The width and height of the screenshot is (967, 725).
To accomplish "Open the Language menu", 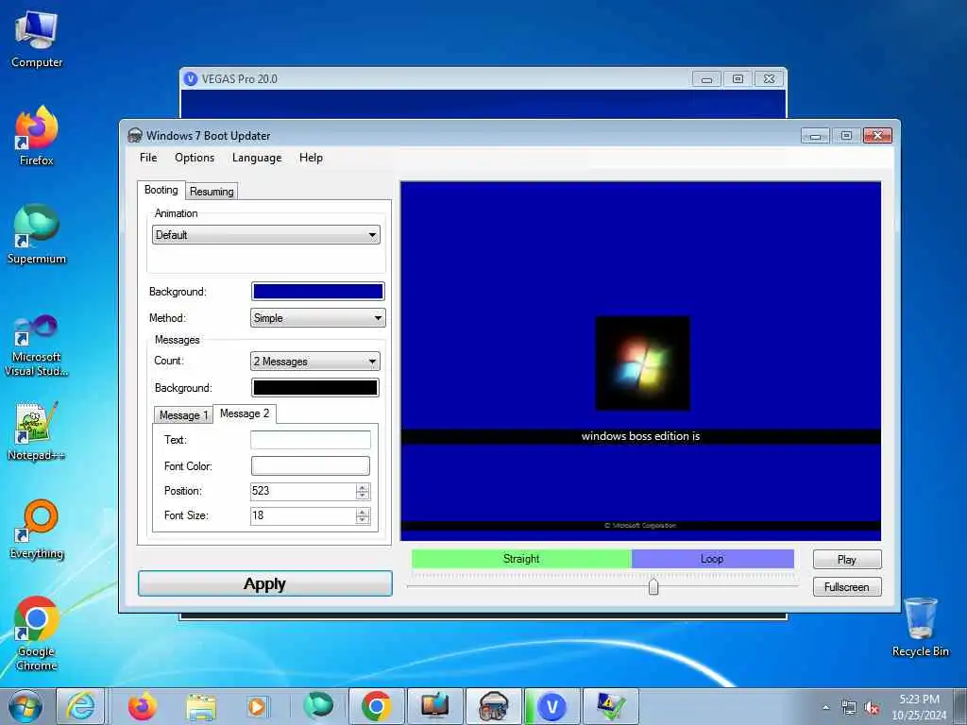I will coord(257,158).
